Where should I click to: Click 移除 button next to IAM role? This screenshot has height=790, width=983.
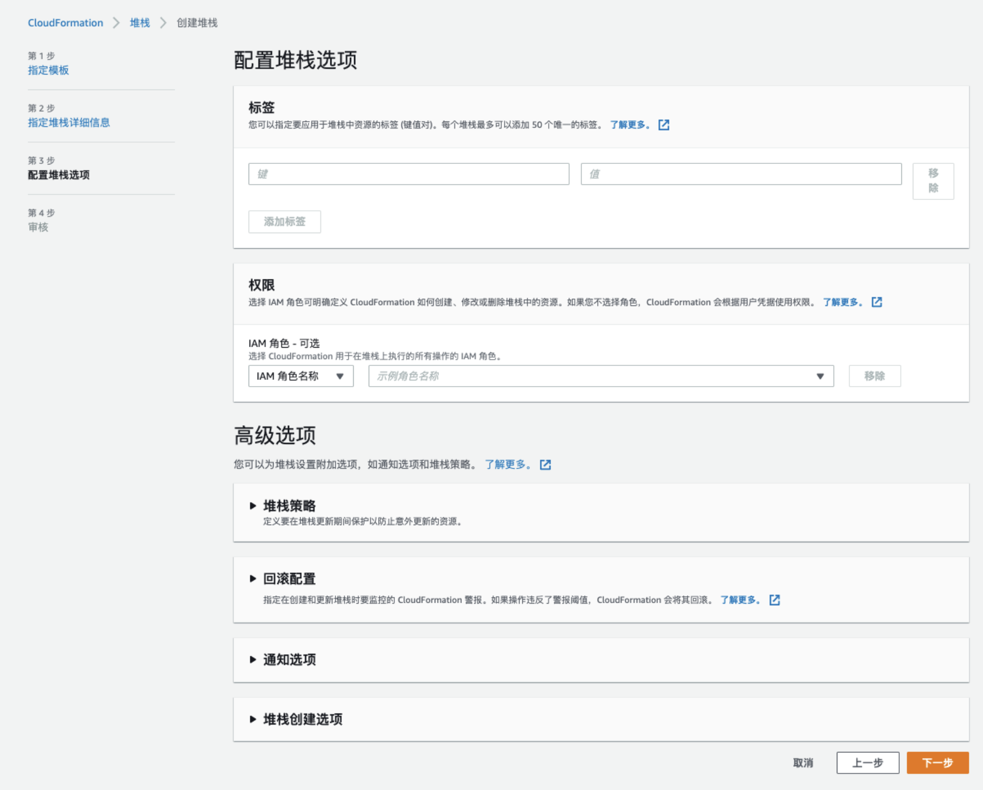(x=874, y=376)
